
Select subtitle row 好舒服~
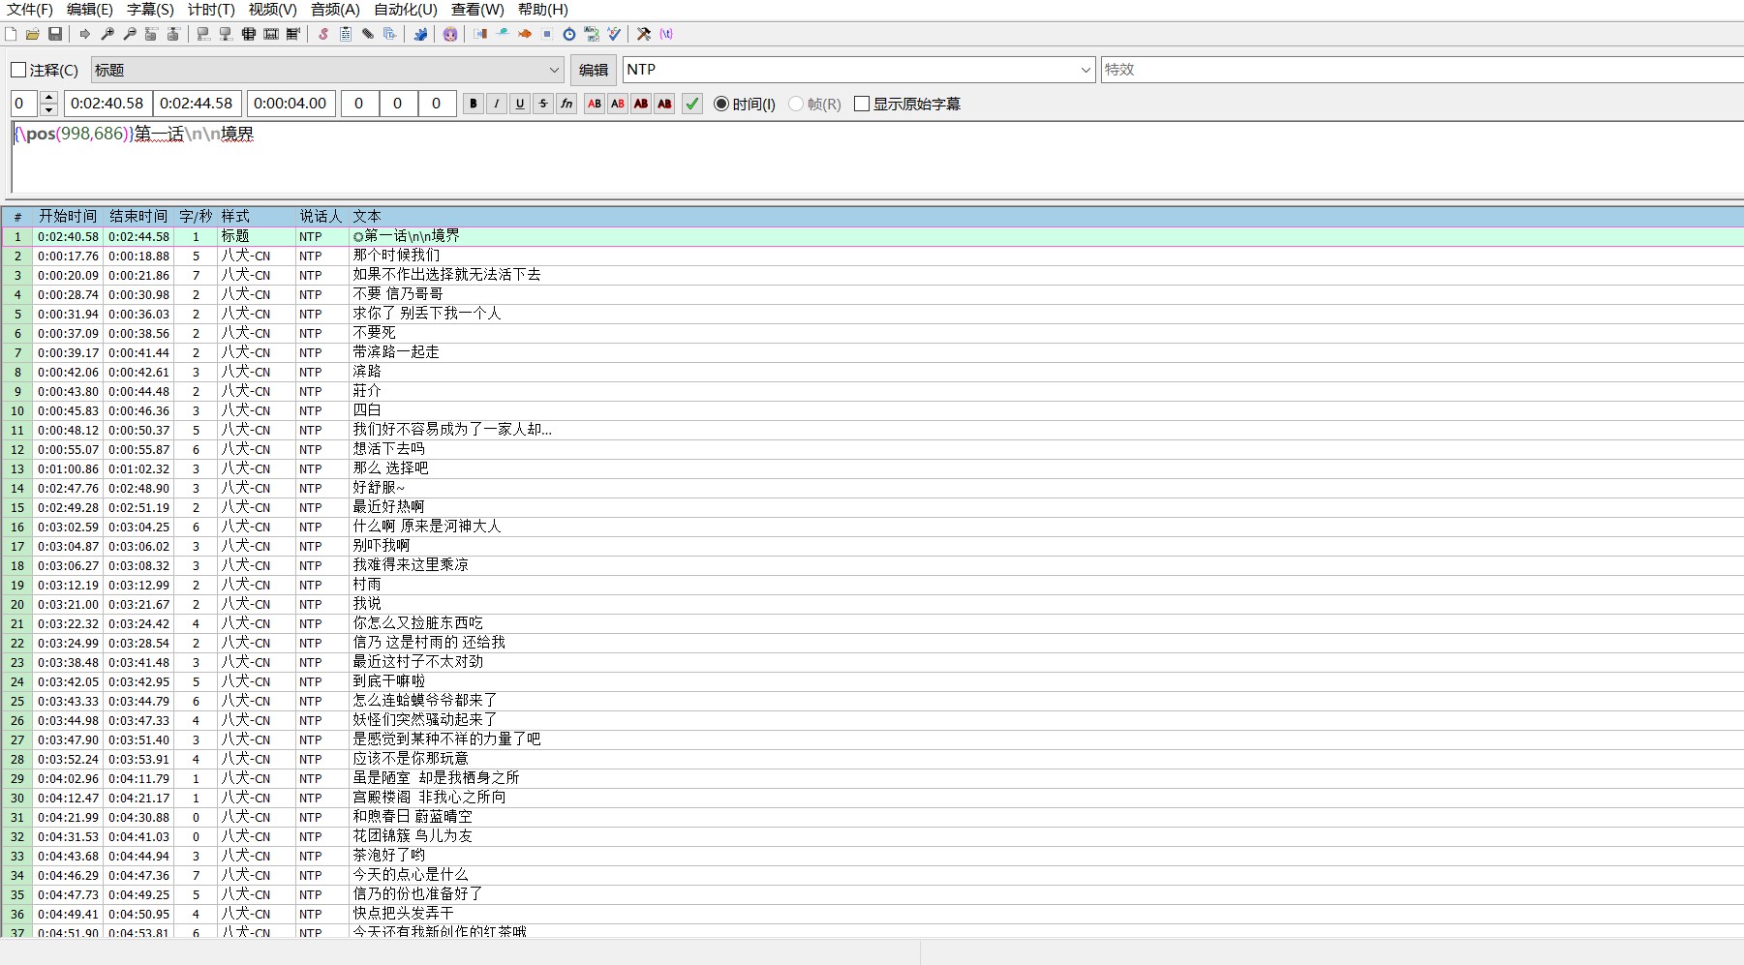click(x=872, y=488)
